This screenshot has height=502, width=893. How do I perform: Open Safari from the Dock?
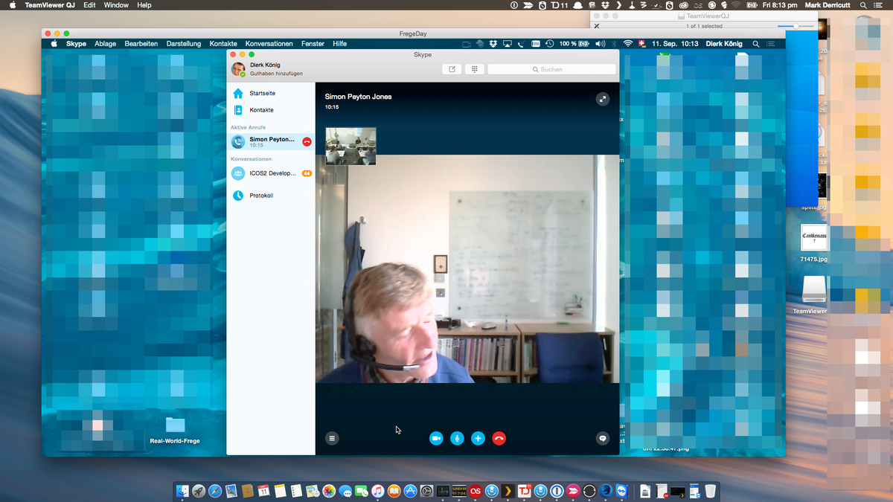pyautogui.click(x=215, y=491)
